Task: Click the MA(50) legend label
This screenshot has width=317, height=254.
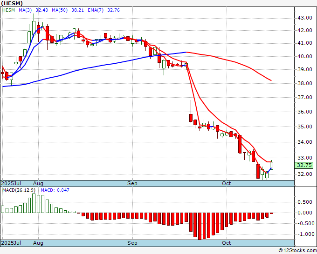Action: 60,10
